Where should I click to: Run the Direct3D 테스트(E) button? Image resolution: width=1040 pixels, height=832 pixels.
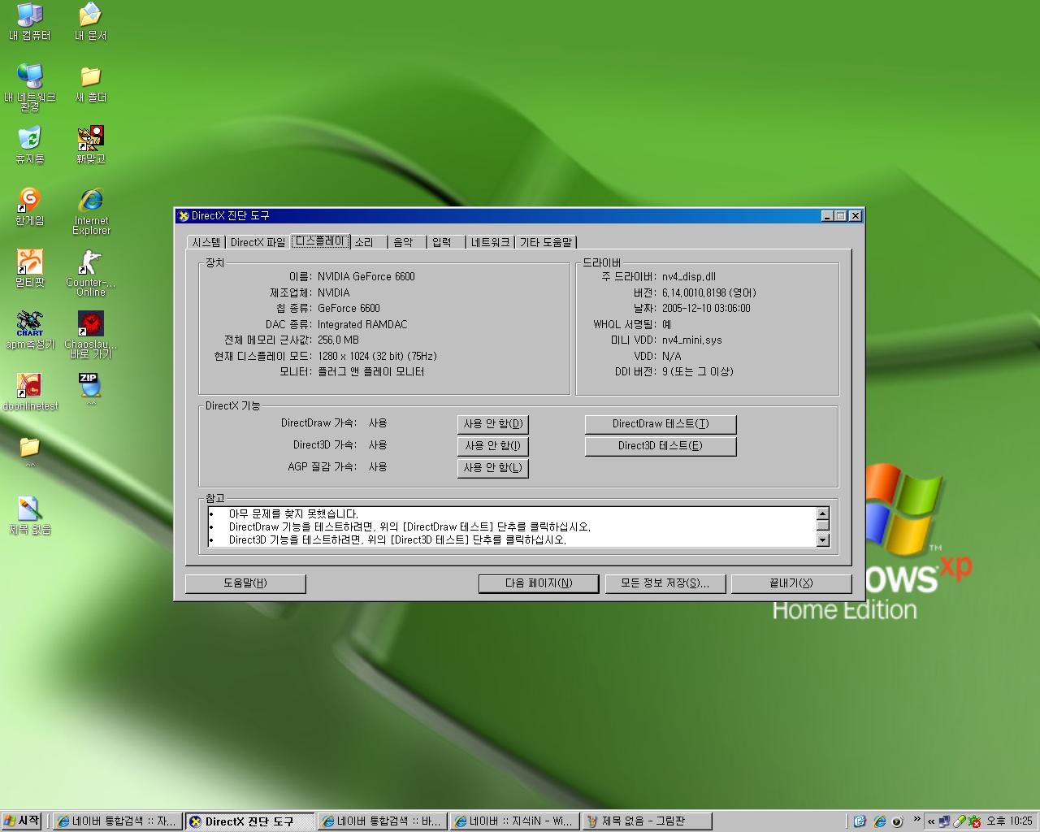(x=661, y=446)
